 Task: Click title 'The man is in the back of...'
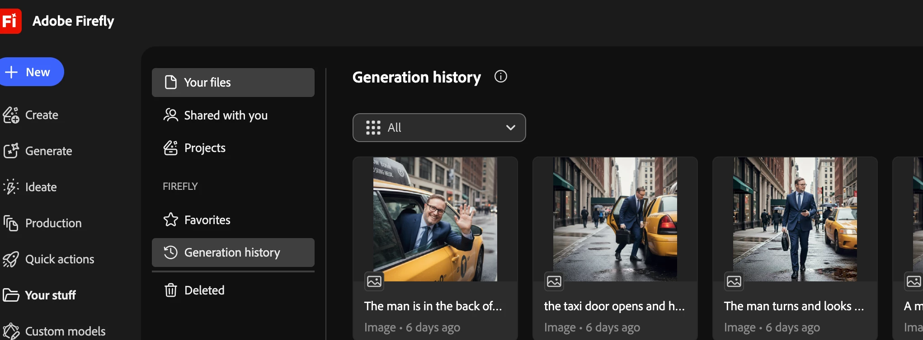433,306
